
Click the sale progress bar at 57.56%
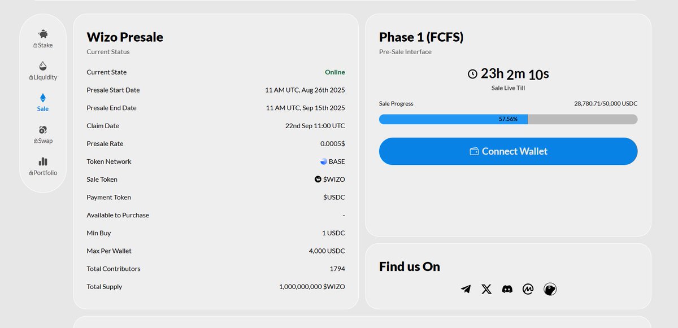[x=508, y=119]
